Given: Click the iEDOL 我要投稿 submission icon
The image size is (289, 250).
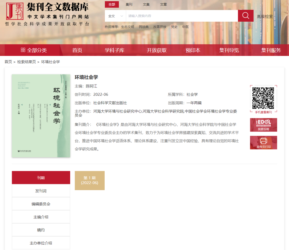Looking at the screenshot, I should click(263, 125).
